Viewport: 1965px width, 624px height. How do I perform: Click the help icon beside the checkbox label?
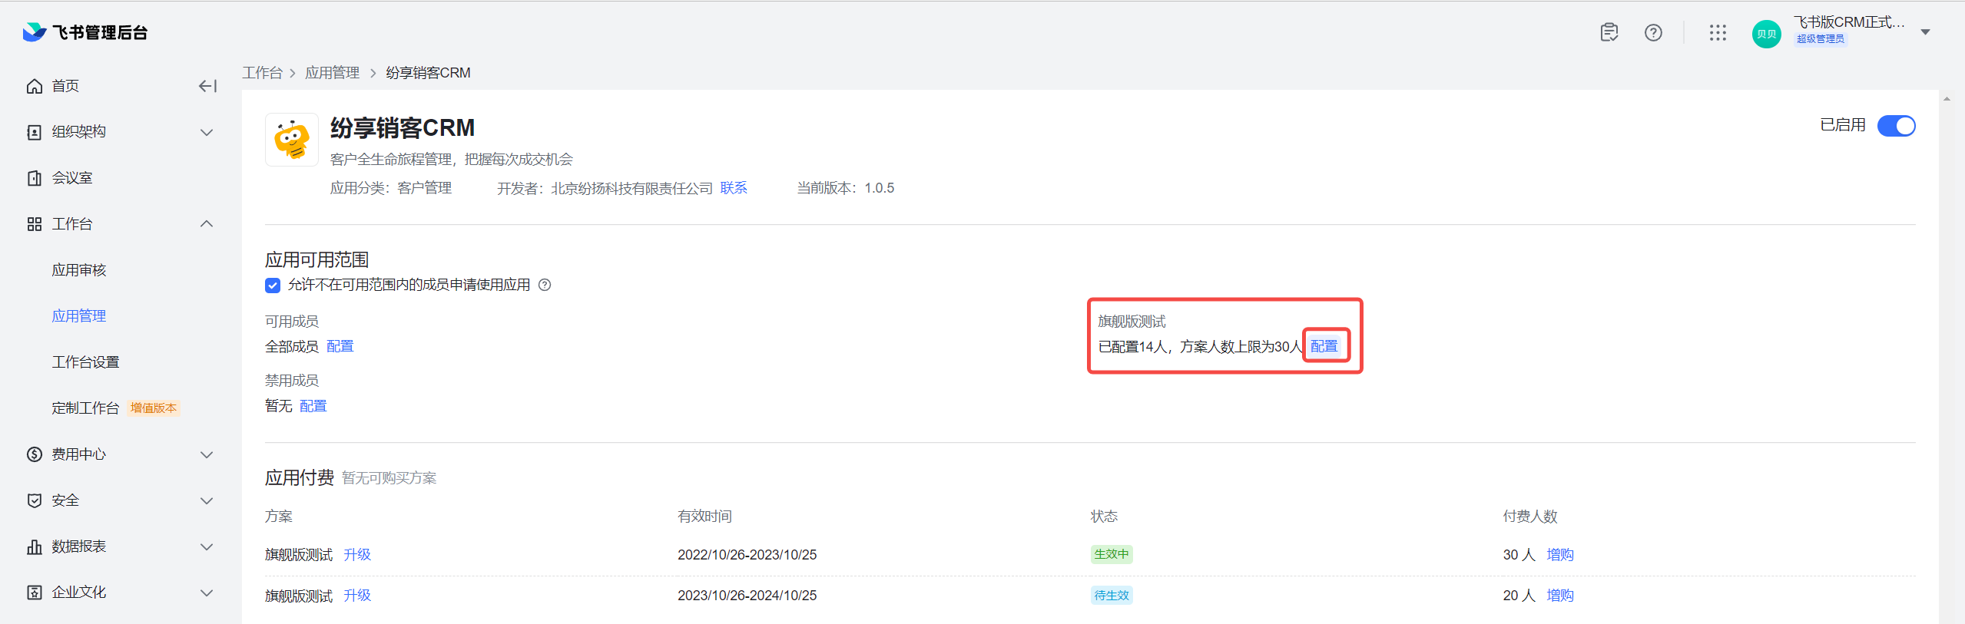(x=545, y=285)
